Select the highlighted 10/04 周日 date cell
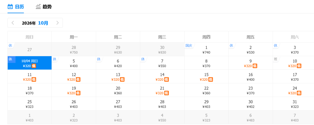 (x=30, y=63)
